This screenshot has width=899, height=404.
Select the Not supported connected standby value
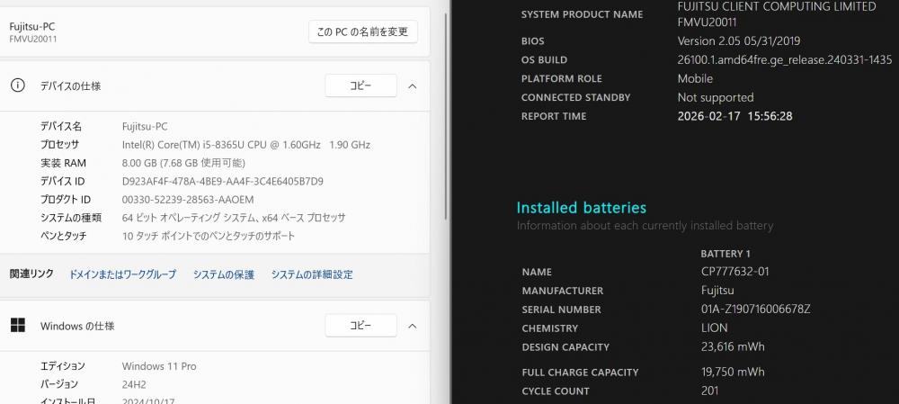tap(716, 97)
